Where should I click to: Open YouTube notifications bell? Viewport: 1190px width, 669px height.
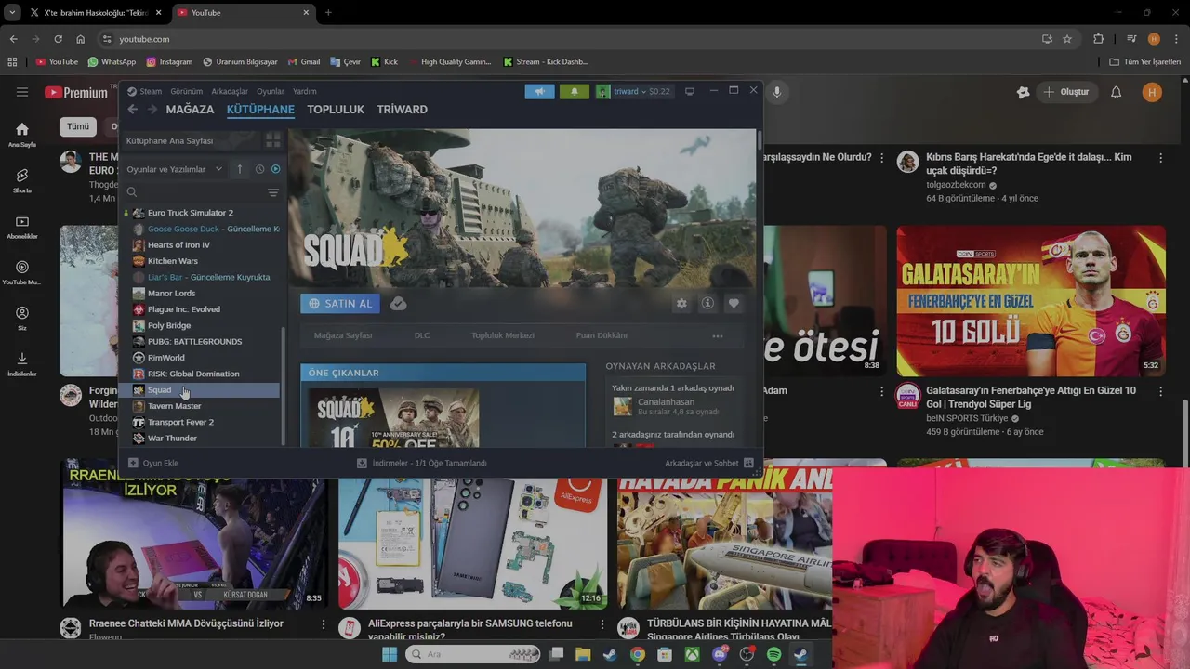[x=1117, y=92]
